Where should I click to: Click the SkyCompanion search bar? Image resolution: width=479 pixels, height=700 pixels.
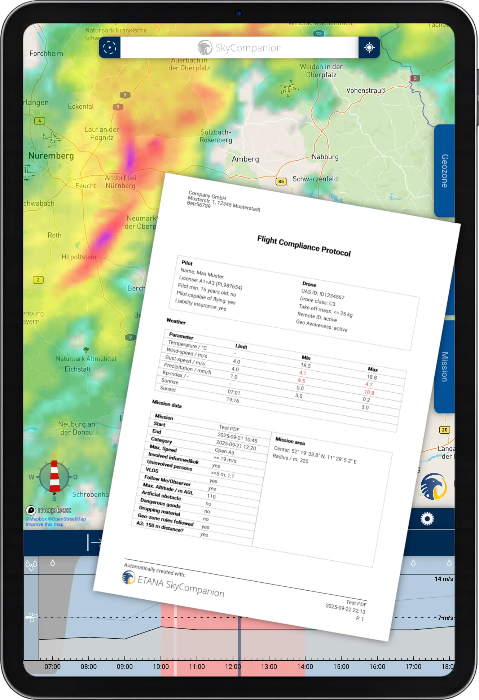tap(239, 47)
